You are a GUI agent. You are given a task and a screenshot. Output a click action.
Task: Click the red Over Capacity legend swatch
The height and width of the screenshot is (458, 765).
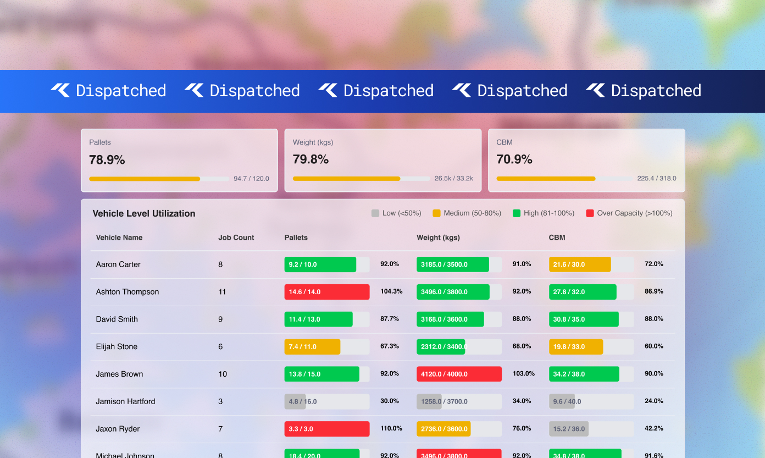590,213
